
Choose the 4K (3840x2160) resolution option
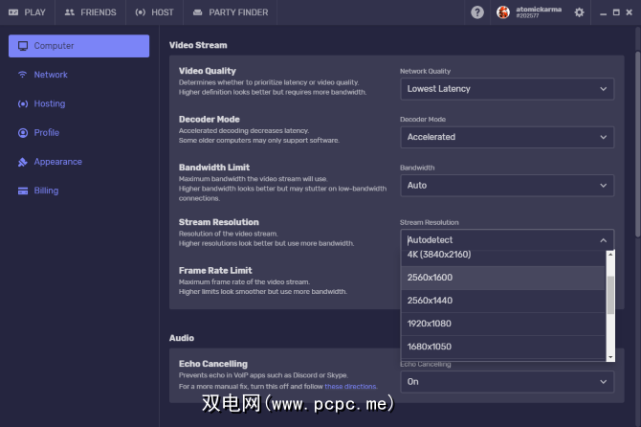coord(503,258)
